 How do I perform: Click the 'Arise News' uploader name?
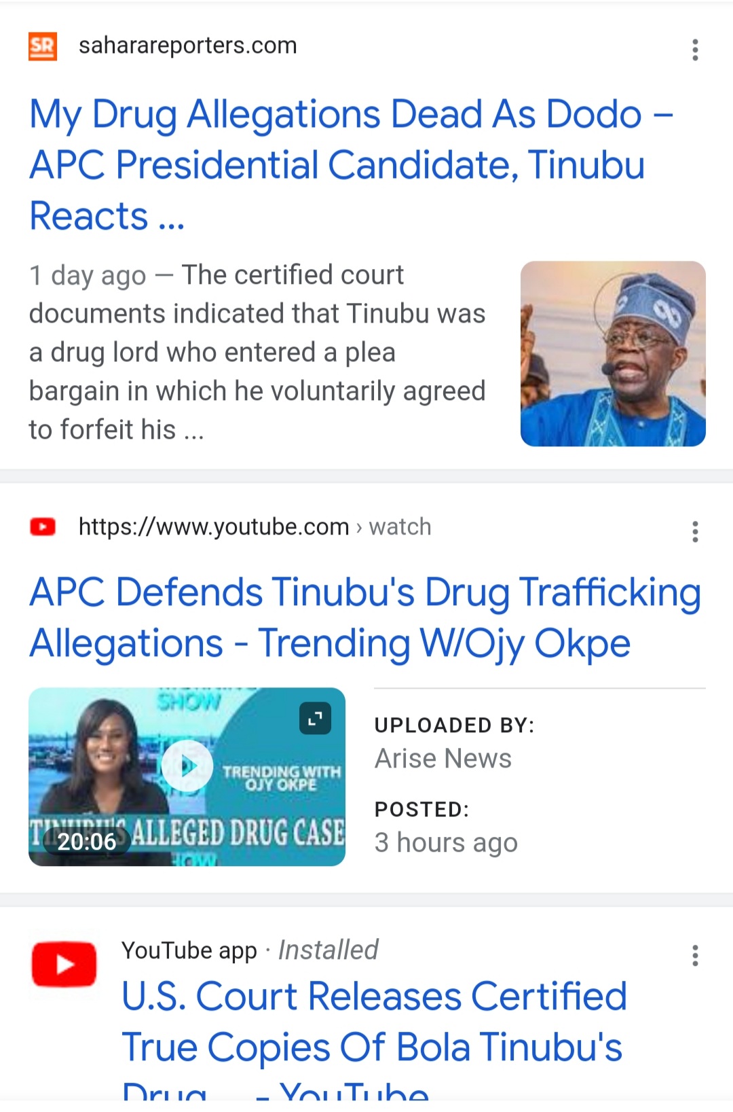click(443, 759)
